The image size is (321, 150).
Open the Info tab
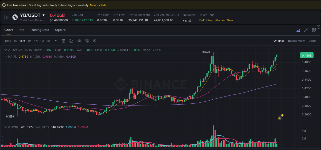pos(21,30)
